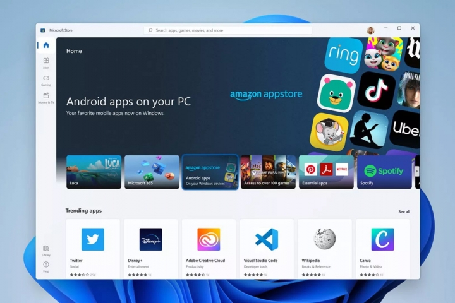Open the Gaming section
This screenshot has height=303, width=455.
(46, 80)
